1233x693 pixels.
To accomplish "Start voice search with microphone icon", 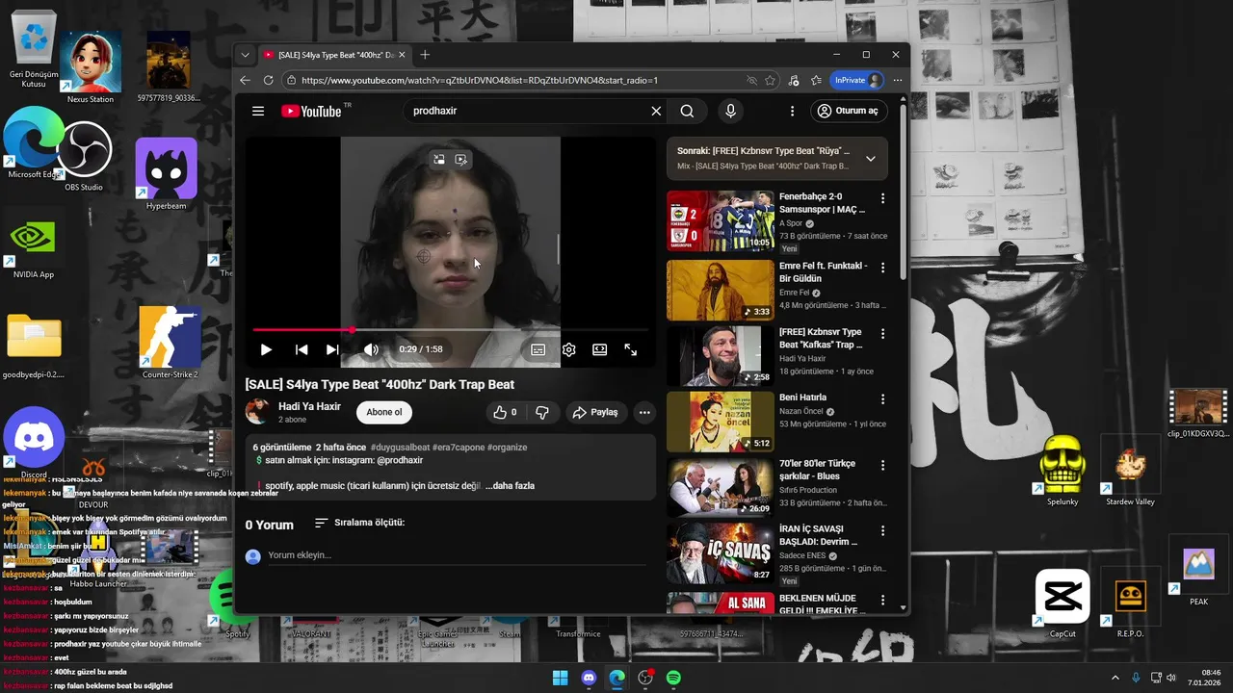I will click(x=730, y=111).
